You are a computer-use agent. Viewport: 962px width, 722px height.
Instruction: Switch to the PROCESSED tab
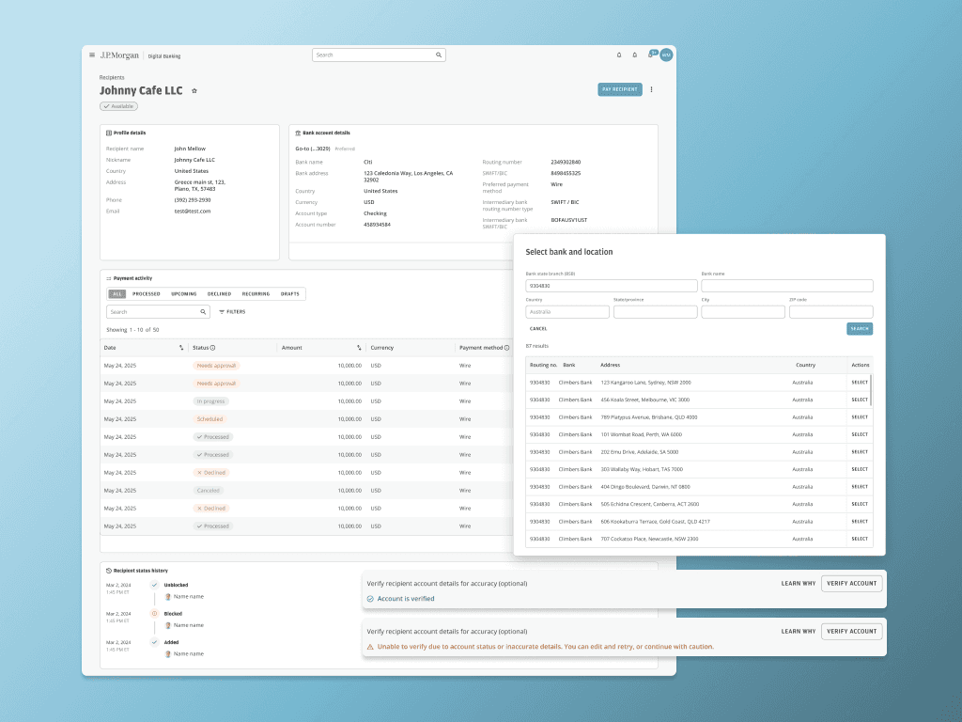click(x=146, y=294)
